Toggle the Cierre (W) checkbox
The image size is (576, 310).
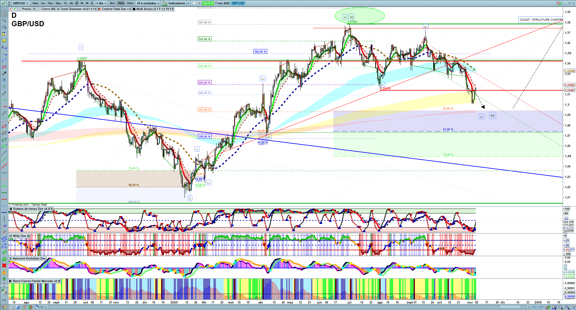(x=39, y=9)
